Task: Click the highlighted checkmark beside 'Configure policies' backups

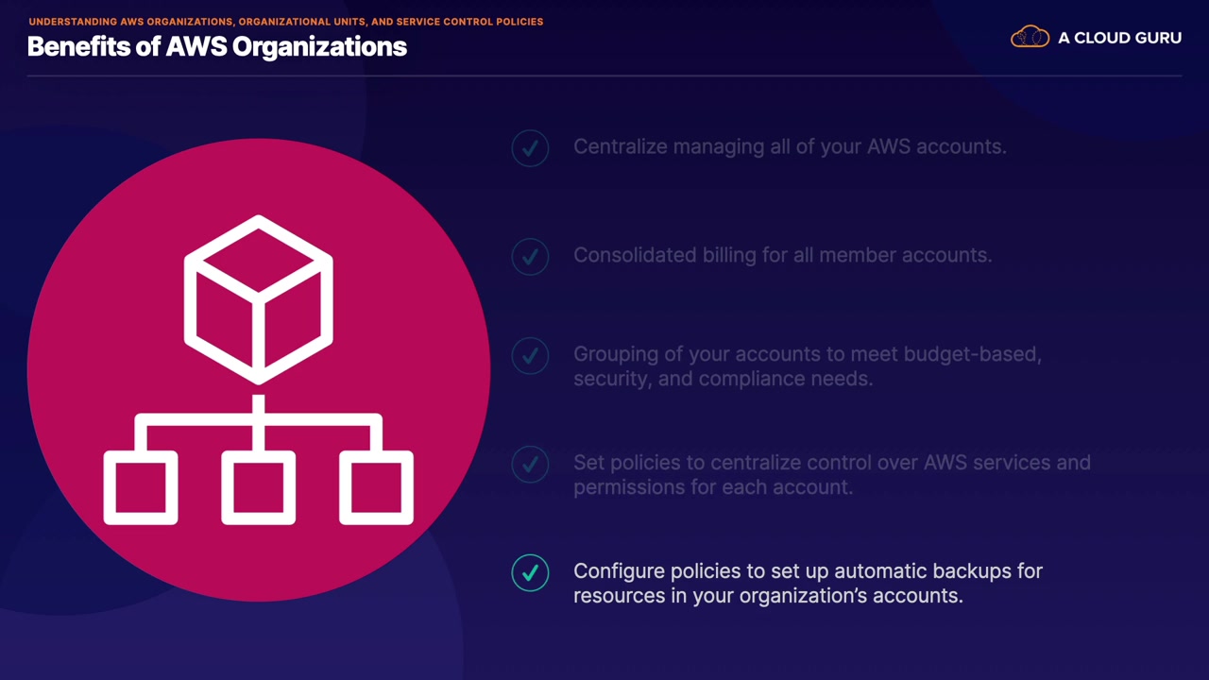Action: (x=530, y=573)
